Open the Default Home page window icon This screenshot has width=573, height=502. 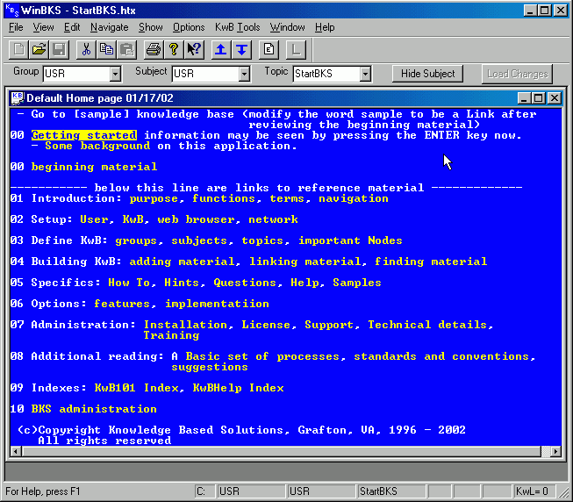point(18,97)
